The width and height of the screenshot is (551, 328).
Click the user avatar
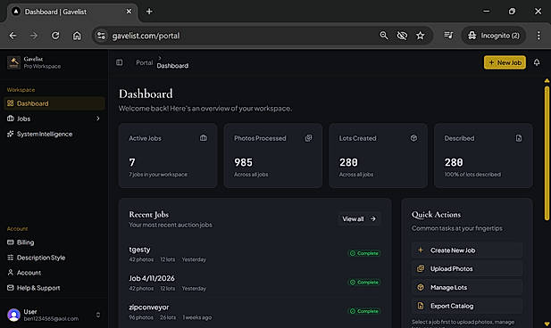coord(13,315)
